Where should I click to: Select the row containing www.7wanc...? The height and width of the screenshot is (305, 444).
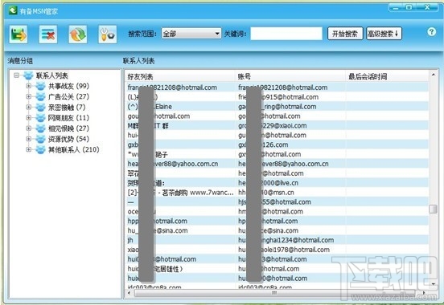click(x=277, y=193)
